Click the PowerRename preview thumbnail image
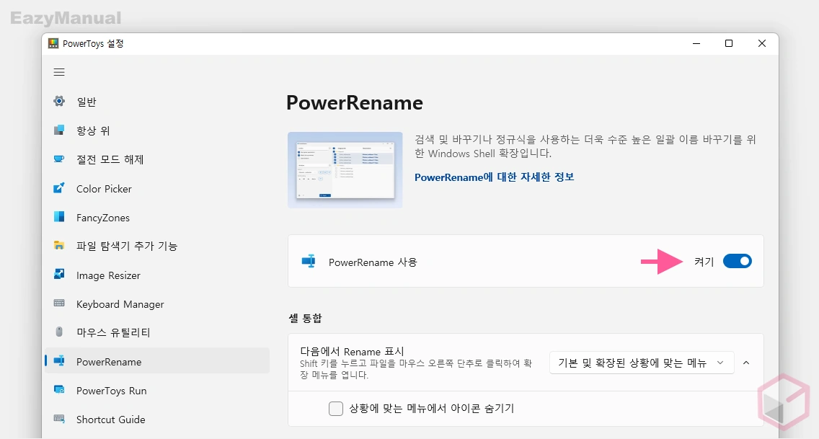Viewport: 819px width, 439px height. click(345, 169)
